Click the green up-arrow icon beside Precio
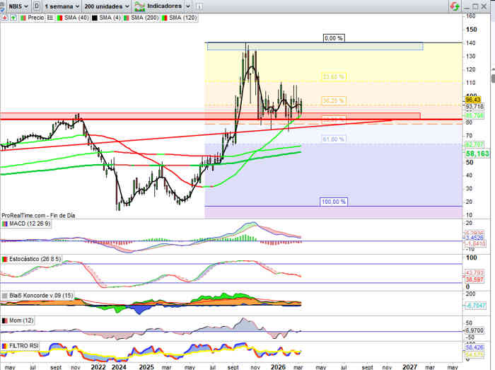495x370 pixels. click(13, 17)
